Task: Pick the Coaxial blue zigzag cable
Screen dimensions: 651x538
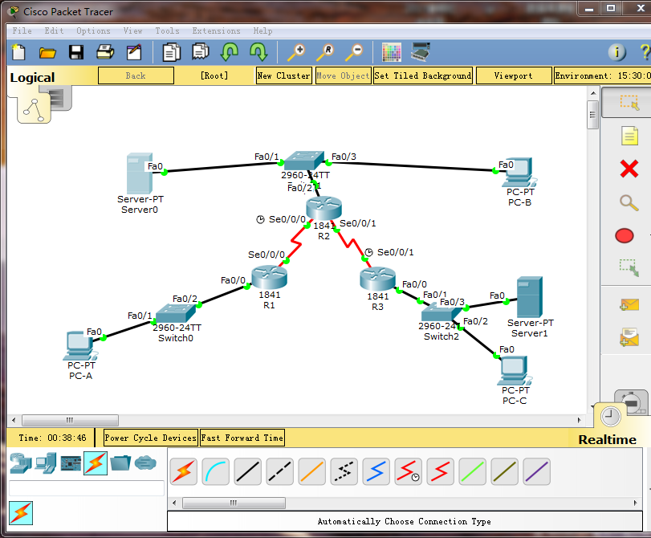Action: pyautogui.click(x=376, y=471)
